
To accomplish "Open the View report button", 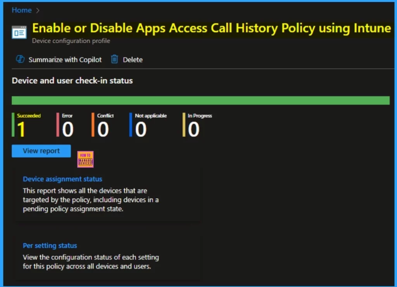I will pos(41,151).
